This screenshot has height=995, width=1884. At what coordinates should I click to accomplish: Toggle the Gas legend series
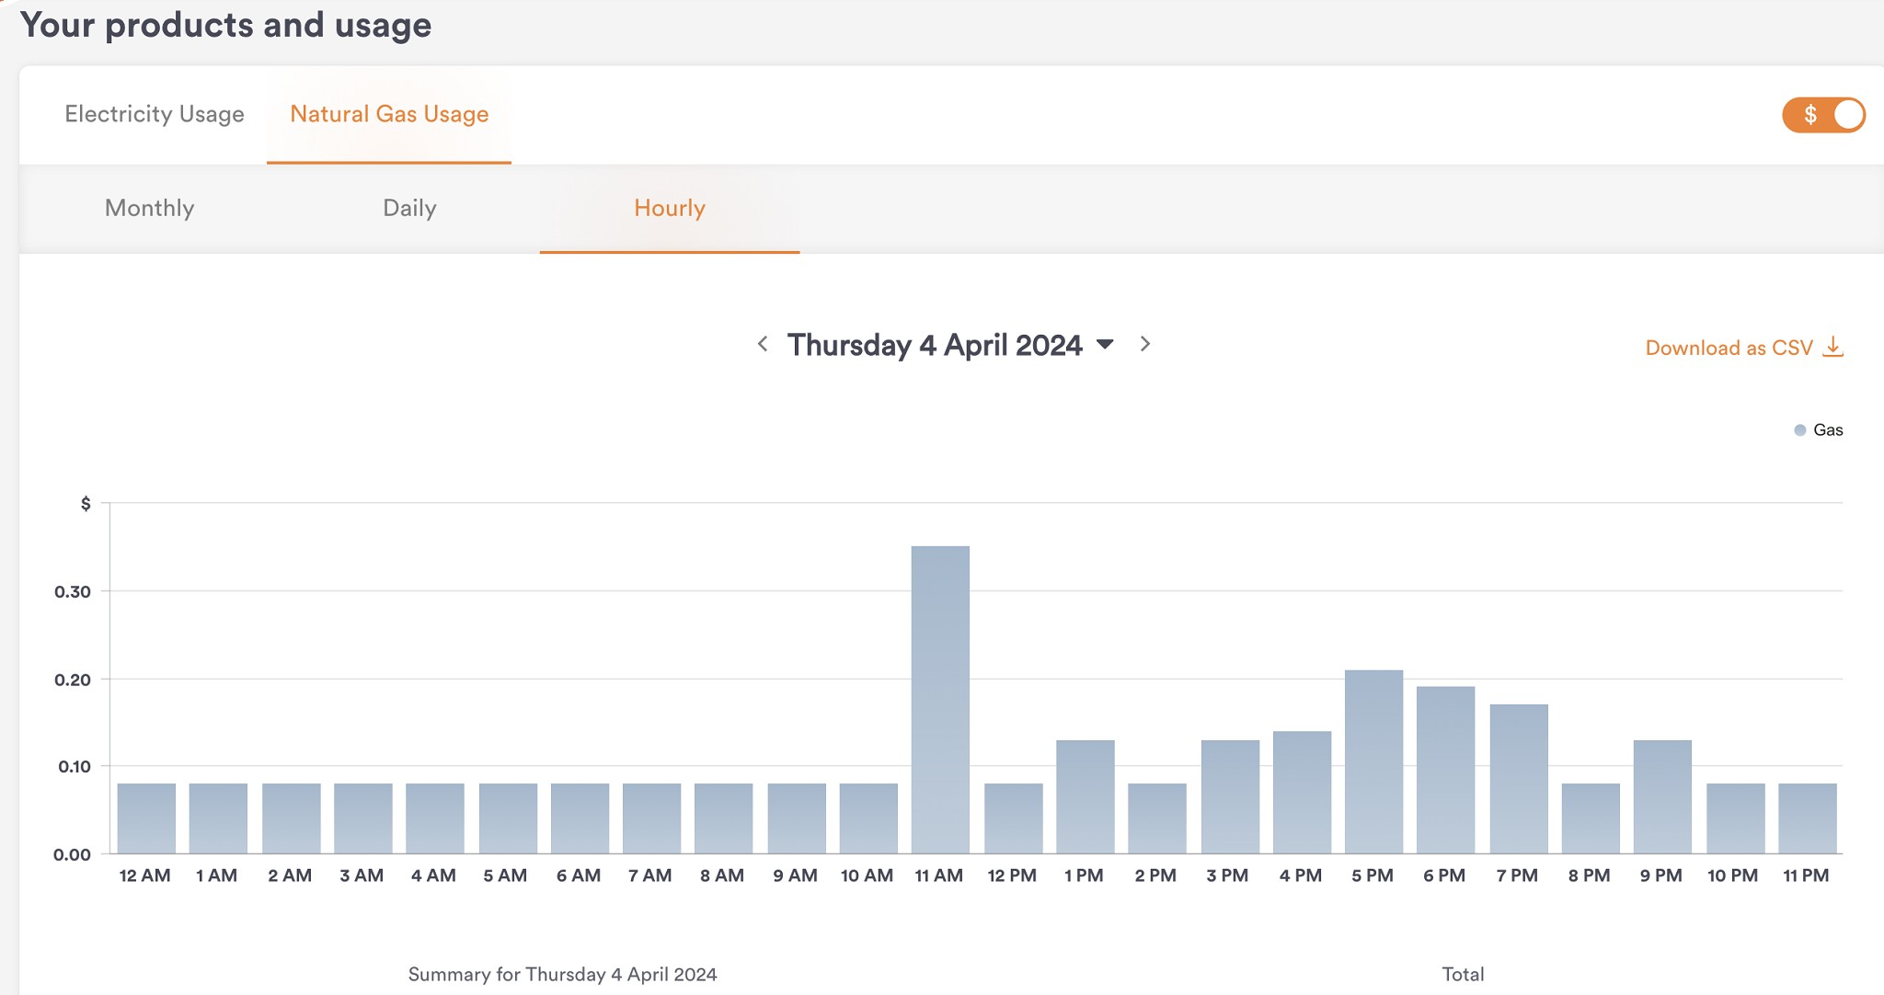click(x=1819, y=430)
